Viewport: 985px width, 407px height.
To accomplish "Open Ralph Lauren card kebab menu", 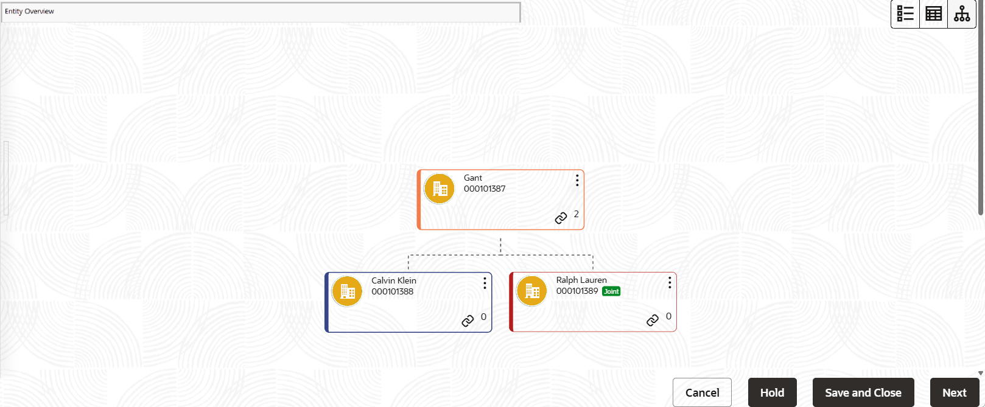I will (x=670, y=282).
